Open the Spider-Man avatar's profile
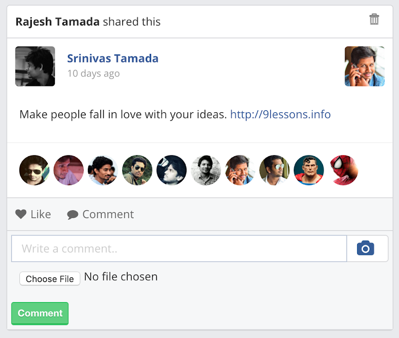This screenshot has height=338, width=399. [x=343, y=170]
